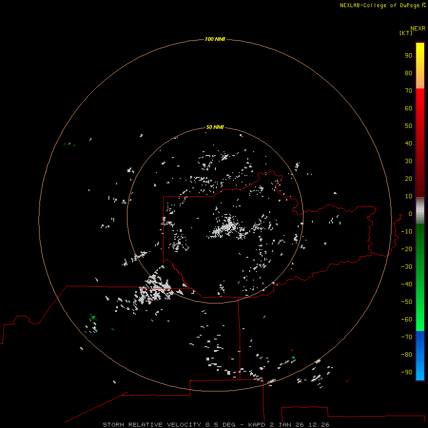
Task: Click the -80 value on velocity scale
Action: (407, 355)
